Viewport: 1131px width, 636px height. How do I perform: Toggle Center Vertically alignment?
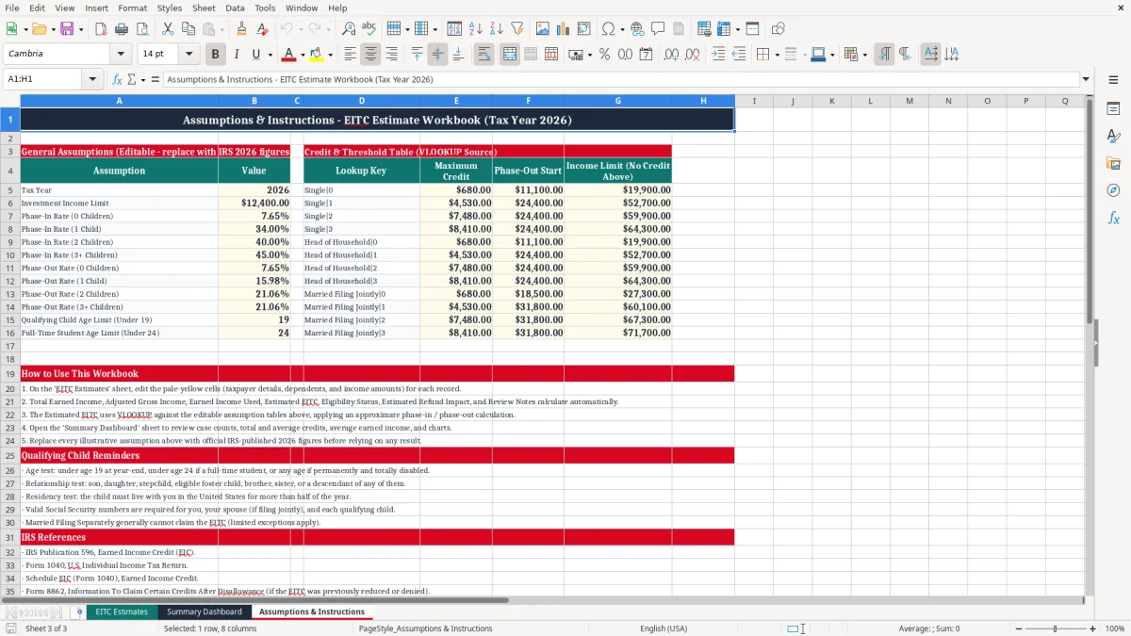437,55
